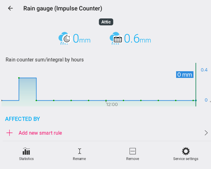Click the green vertical chart cursor line

[x=196, y=84]
